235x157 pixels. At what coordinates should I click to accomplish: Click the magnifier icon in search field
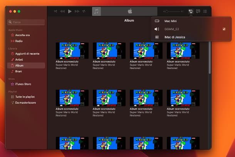[10, 22]
